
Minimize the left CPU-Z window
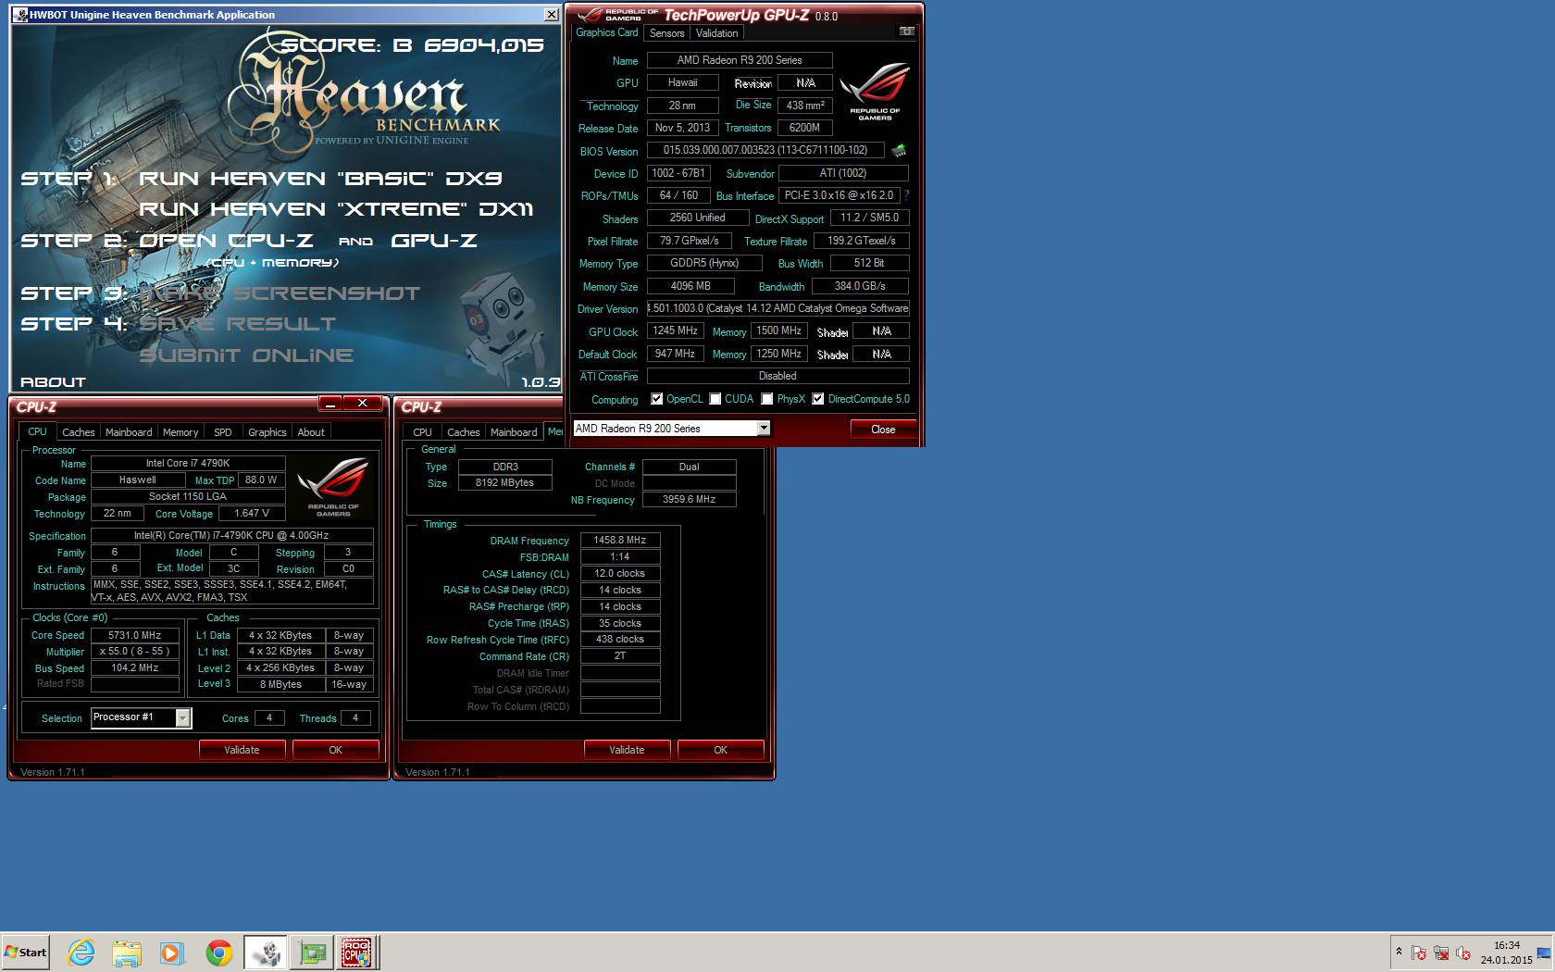point(330,404)
